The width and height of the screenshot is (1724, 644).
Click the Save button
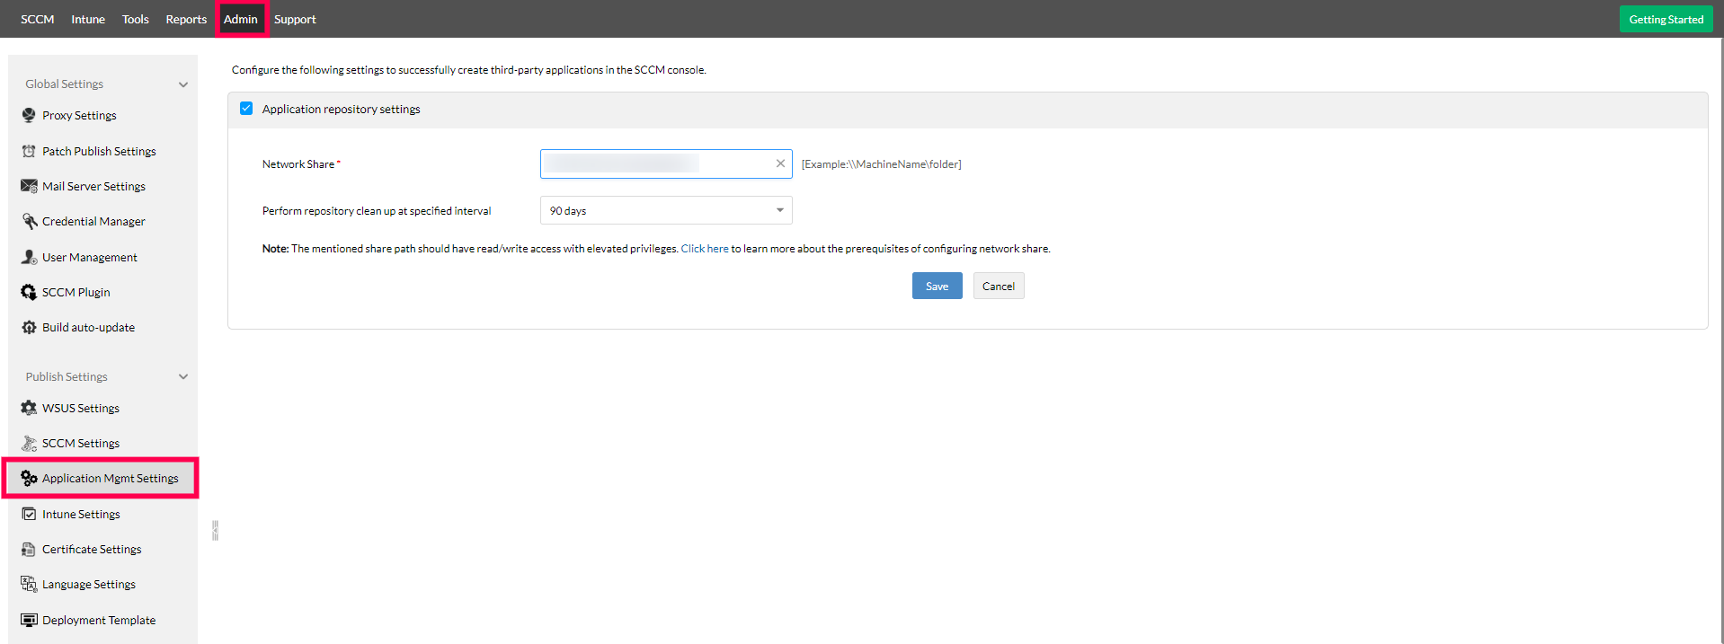pyautogui.click(x=937, y=286)
